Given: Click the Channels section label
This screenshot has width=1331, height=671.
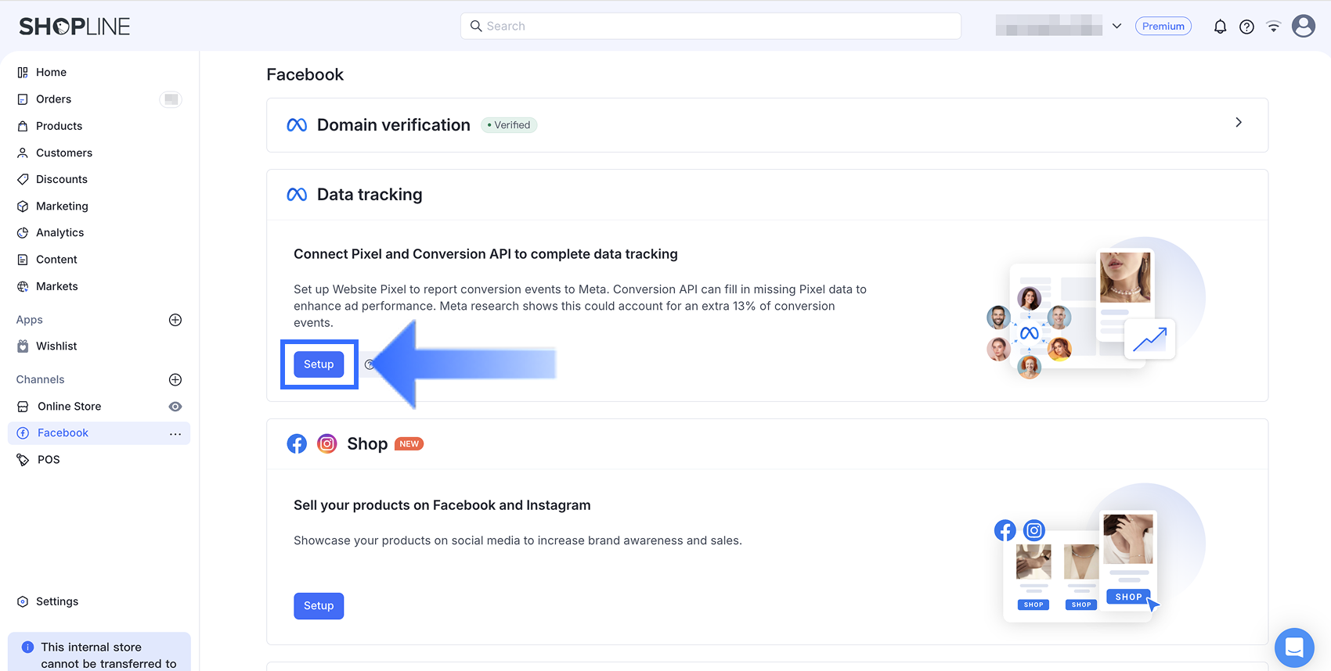Looking at the screenshot, I should tap(41, 379).
